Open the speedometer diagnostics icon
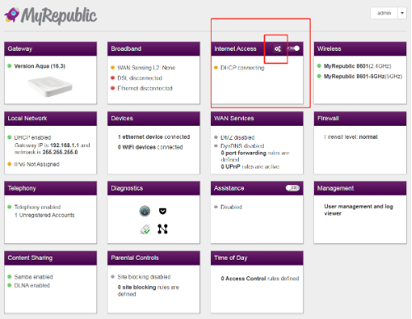 coord(145,211)
